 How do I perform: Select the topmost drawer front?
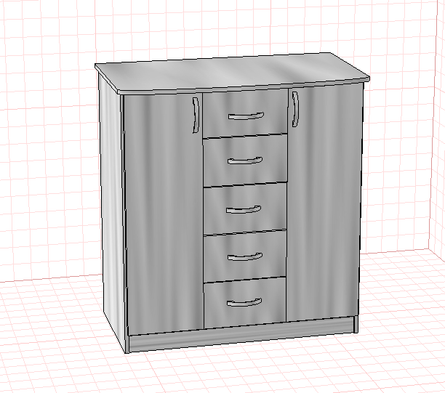point(245,113)
